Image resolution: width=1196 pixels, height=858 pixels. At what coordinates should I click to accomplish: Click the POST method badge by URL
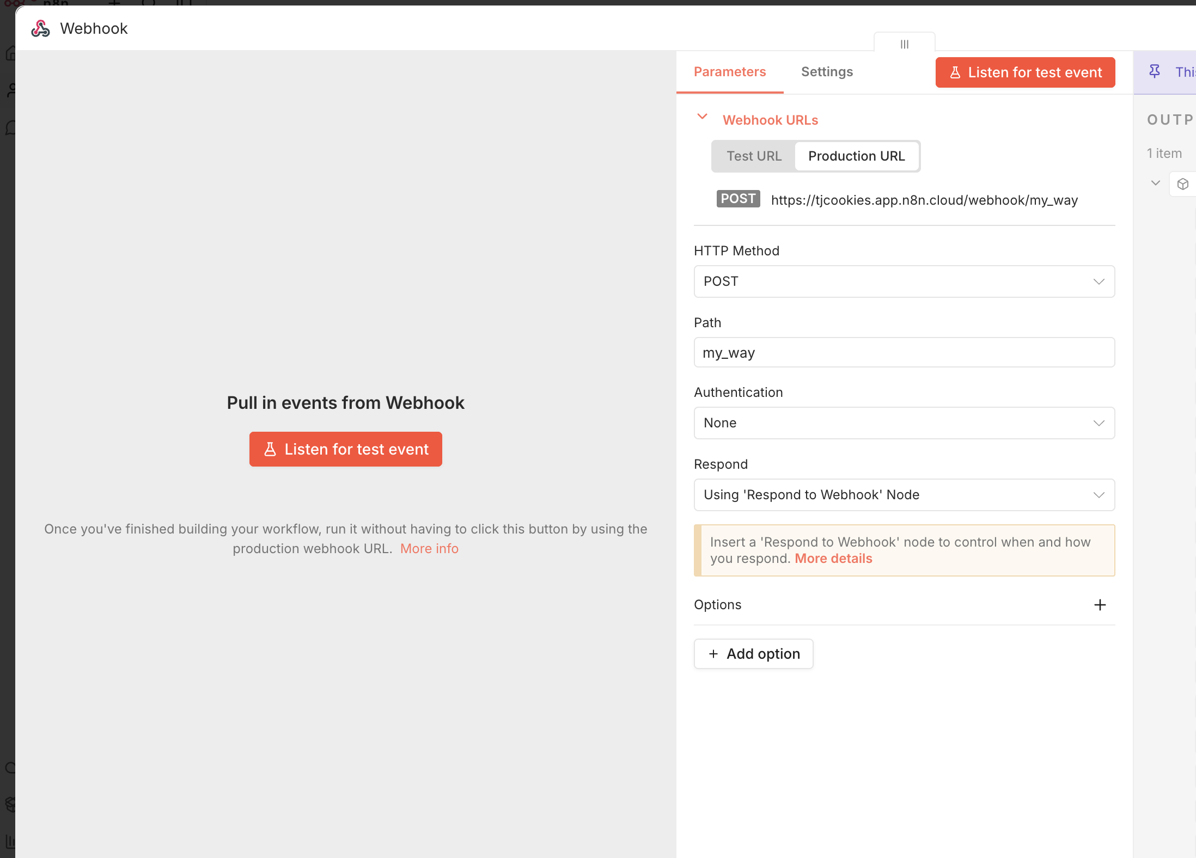pos(737,199)
